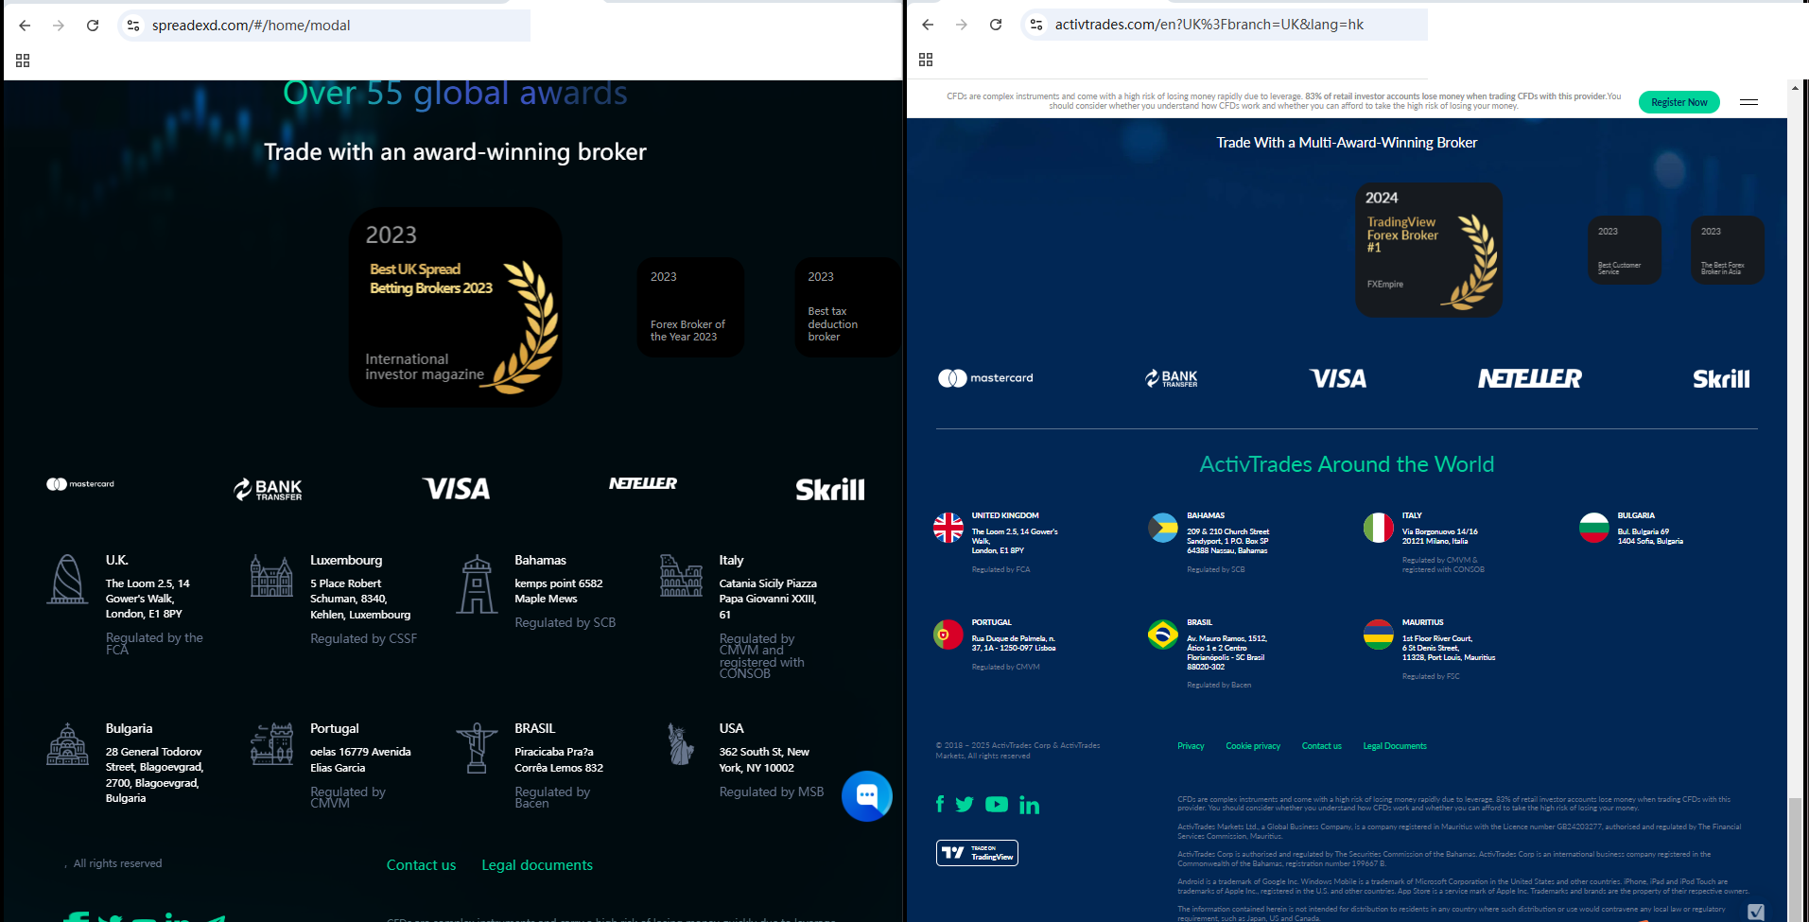
Task: Click the Neteller logo on spreadexd
Action: pyautogui.click(x=643, y=483)
